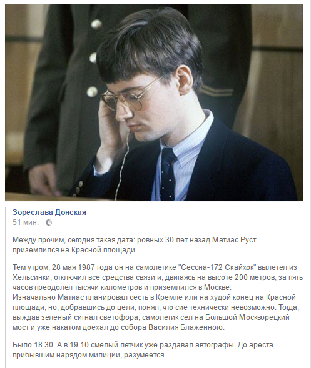
Task: Click the uniform buttons in the photo background
Action: 94,57
